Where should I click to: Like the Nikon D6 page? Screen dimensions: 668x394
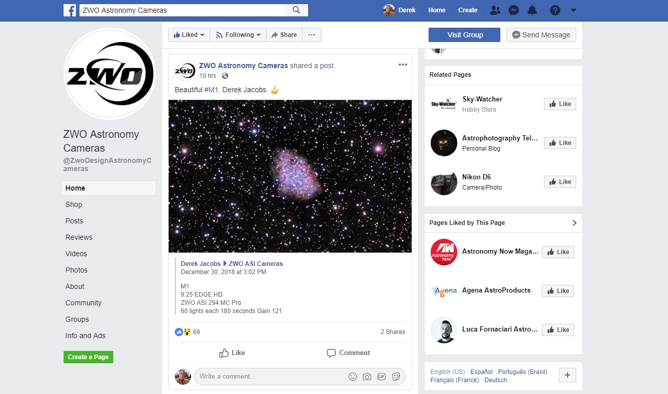560,182
